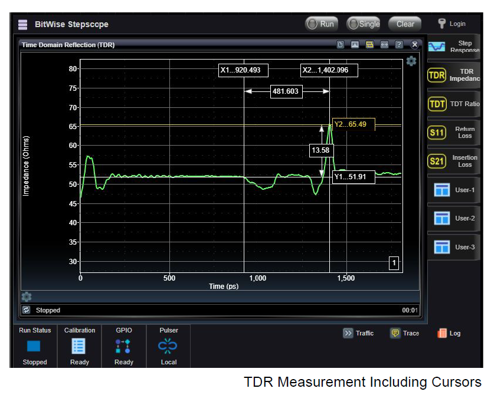Click the Pulser Local icon
The image size is (491, 395).
(x=168, y=346)
